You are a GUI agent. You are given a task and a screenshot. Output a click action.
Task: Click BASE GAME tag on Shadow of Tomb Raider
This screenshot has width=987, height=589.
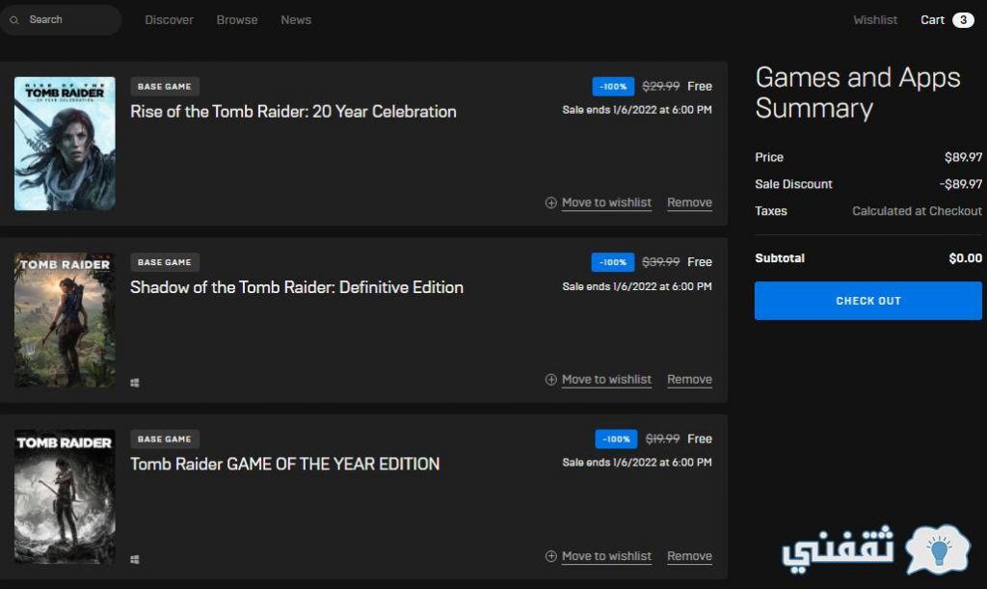[x=164, y=262]
